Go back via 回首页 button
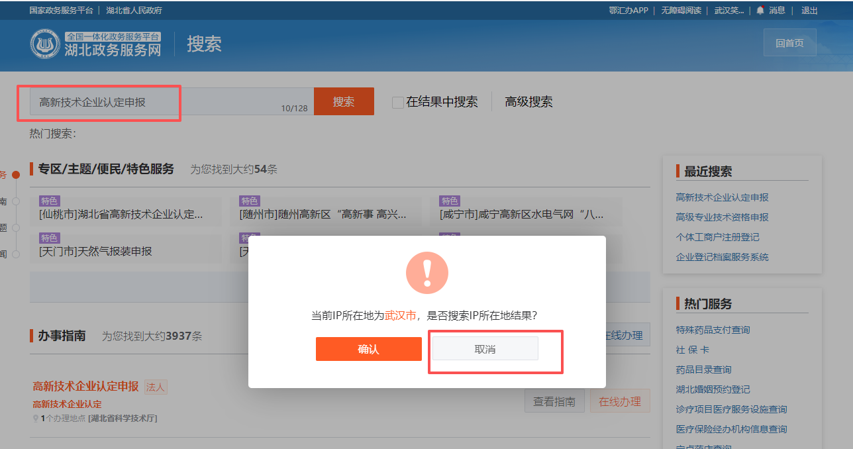Viewport: 853px width, 449px height. (789, 43)
